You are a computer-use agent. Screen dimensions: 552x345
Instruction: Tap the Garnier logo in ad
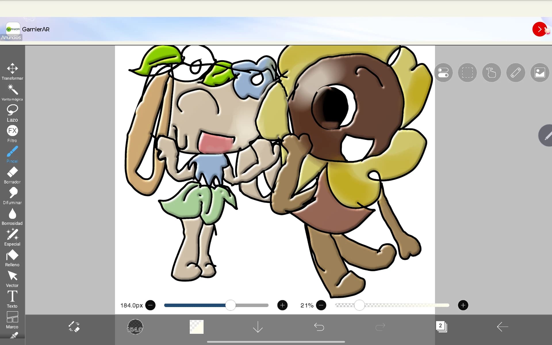pyautogui.click(x=13, y=29)
